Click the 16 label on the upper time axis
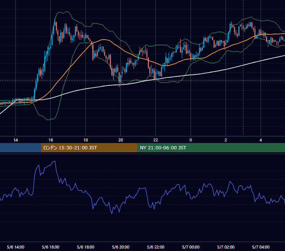 point(51,140)
